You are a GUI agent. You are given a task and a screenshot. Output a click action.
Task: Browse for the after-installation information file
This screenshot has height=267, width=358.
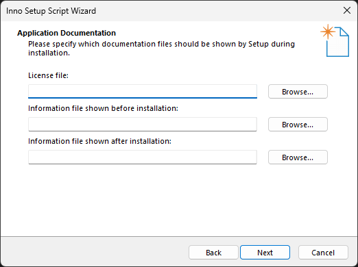tap(298, 157)
